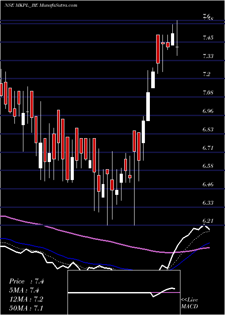The height and width of the screenshot is (315, 225).
Task: Click the 7.08 price axis label
Action: coord(208,93)
